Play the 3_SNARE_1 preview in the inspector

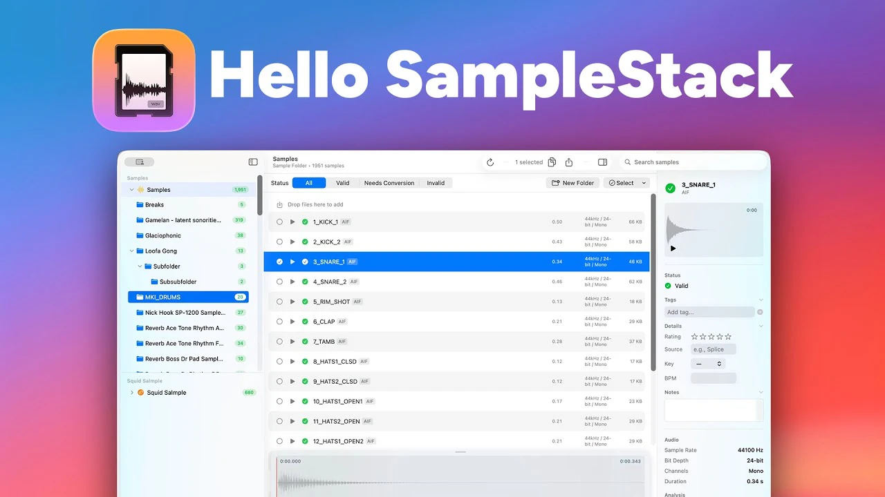click(673, 248)
